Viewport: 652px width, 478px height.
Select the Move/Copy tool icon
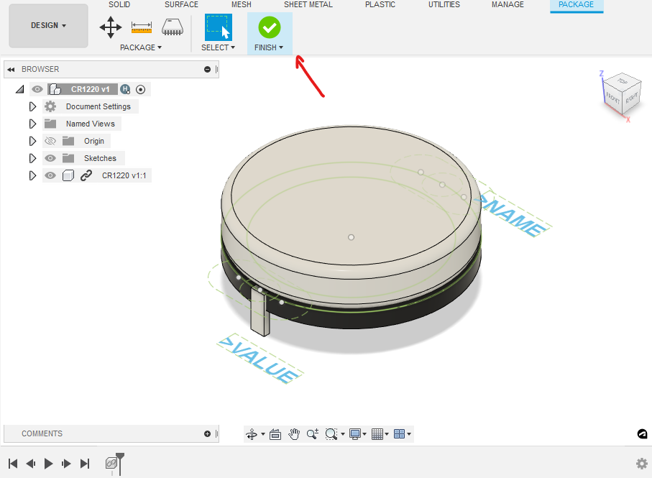111,27
